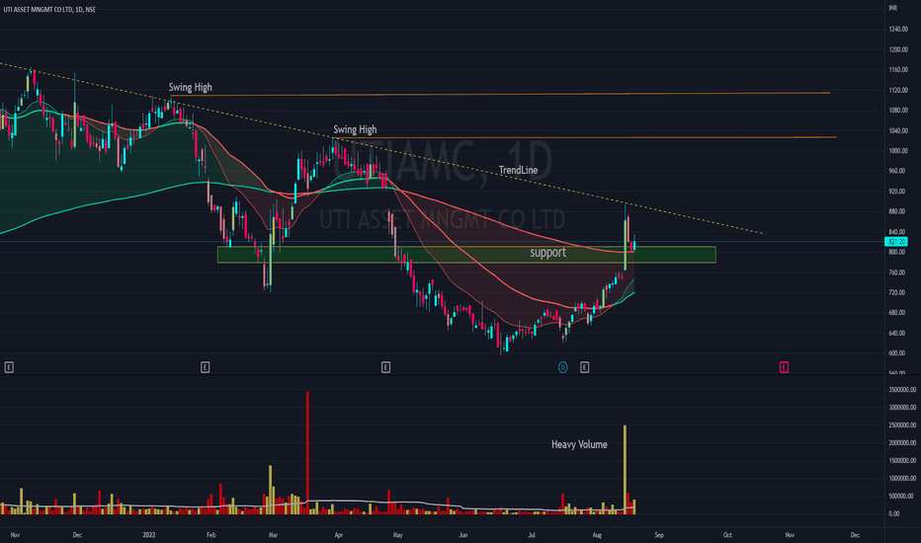Viewport: 921px width, 543px height.
Task: Open the pink upcoming earnings E marker
Action: [x=784, y=367]
